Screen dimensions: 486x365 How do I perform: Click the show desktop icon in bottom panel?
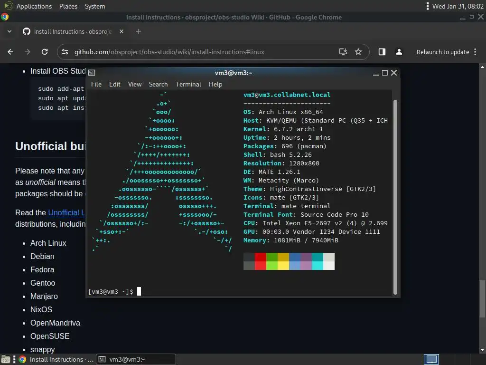[6, 359]
